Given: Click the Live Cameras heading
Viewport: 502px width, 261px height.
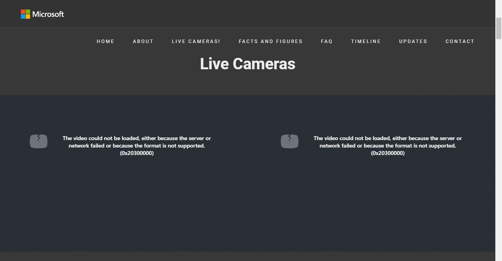Looking at the screenshot, I should (247, 64).
